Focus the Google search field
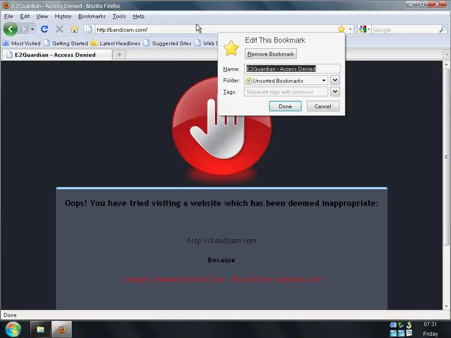The image size is (451, 338). click(405, 29)
